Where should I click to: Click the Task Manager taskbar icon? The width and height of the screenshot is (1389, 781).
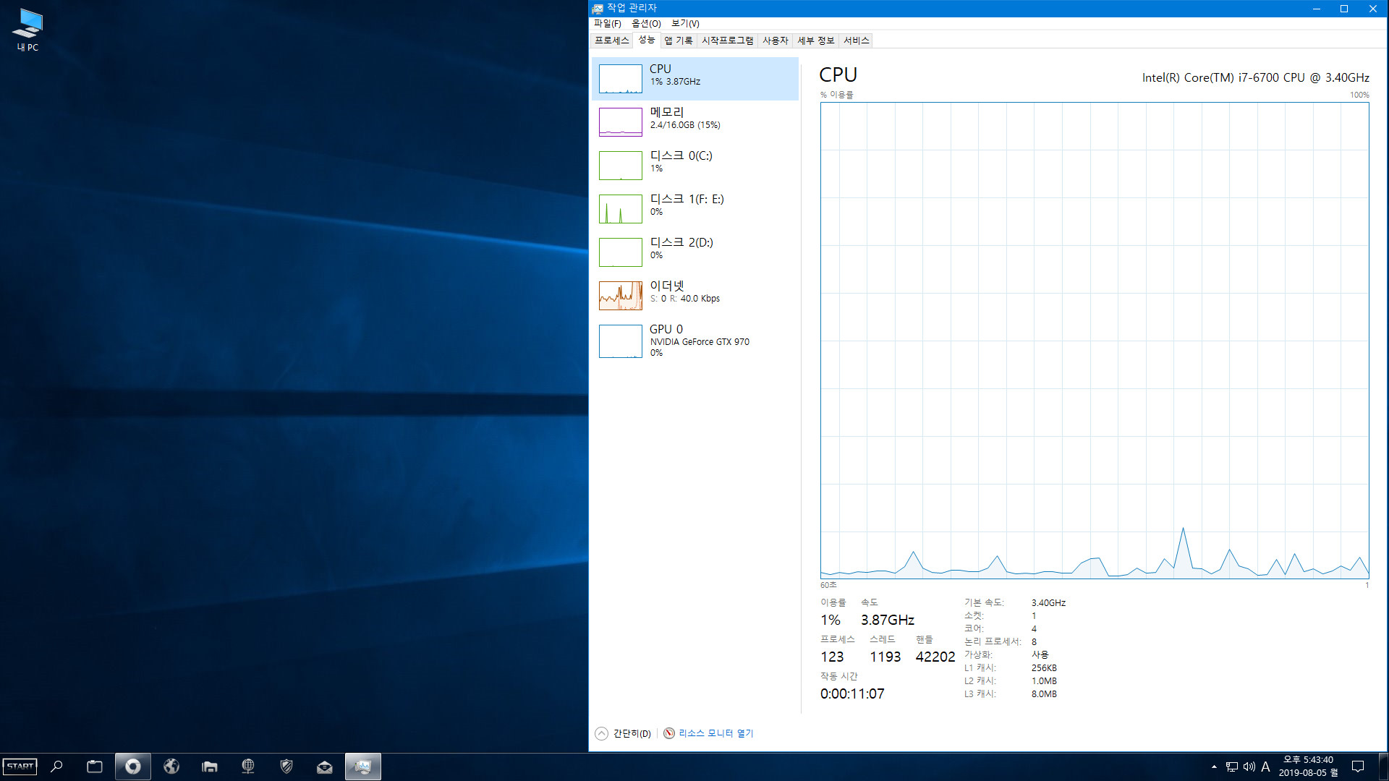pos(363,767)
